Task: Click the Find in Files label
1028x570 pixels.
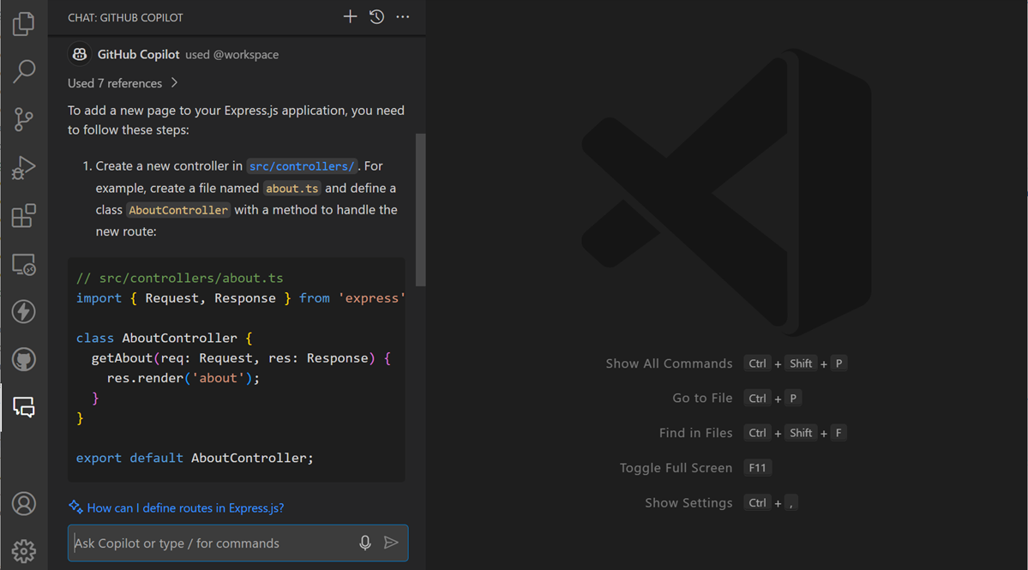Action: click(695, 433)
